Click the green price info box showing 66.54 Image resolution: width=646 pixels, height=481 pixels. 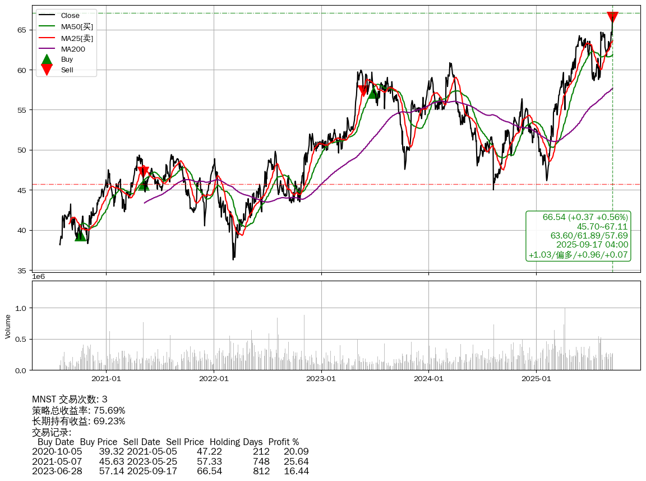point(578,236)
